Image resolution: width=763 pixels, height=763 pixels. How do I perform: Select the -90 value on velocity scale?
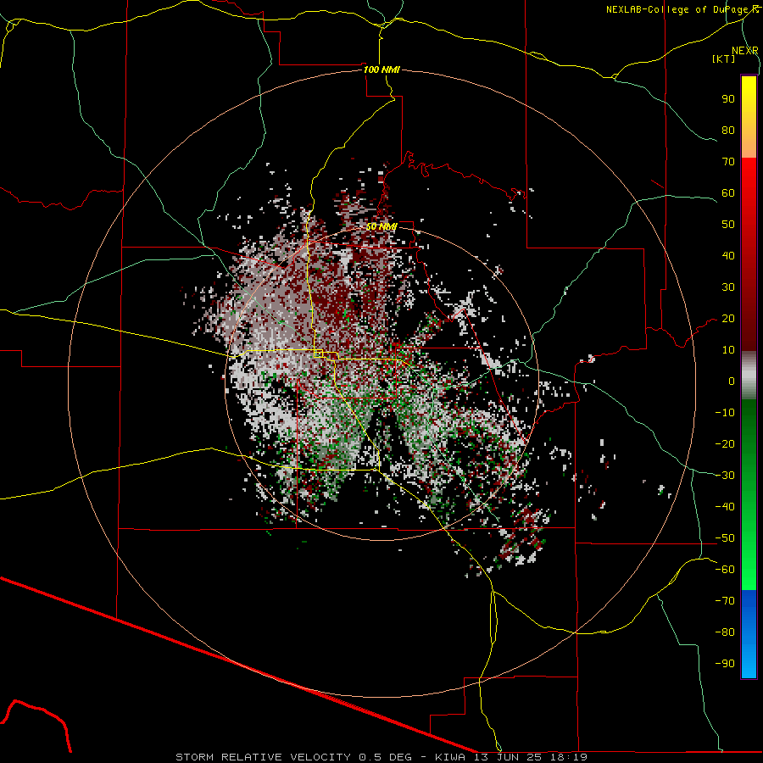tap(725, 664)
